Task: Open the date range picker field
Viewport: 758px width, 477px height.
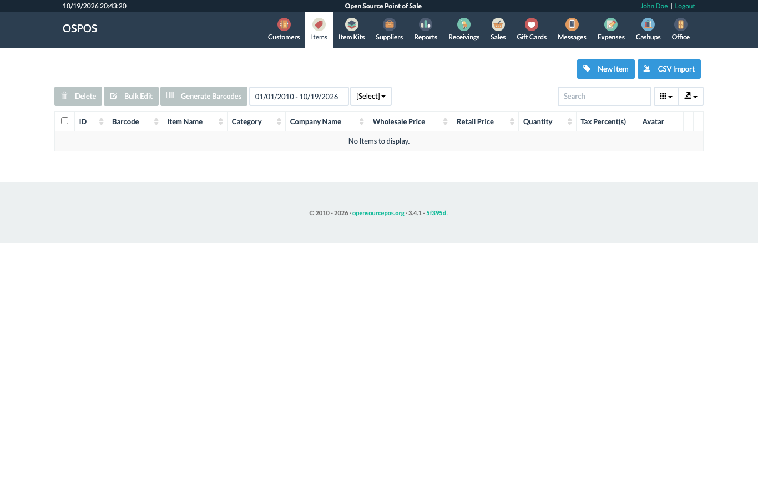Action: [299, 96]
